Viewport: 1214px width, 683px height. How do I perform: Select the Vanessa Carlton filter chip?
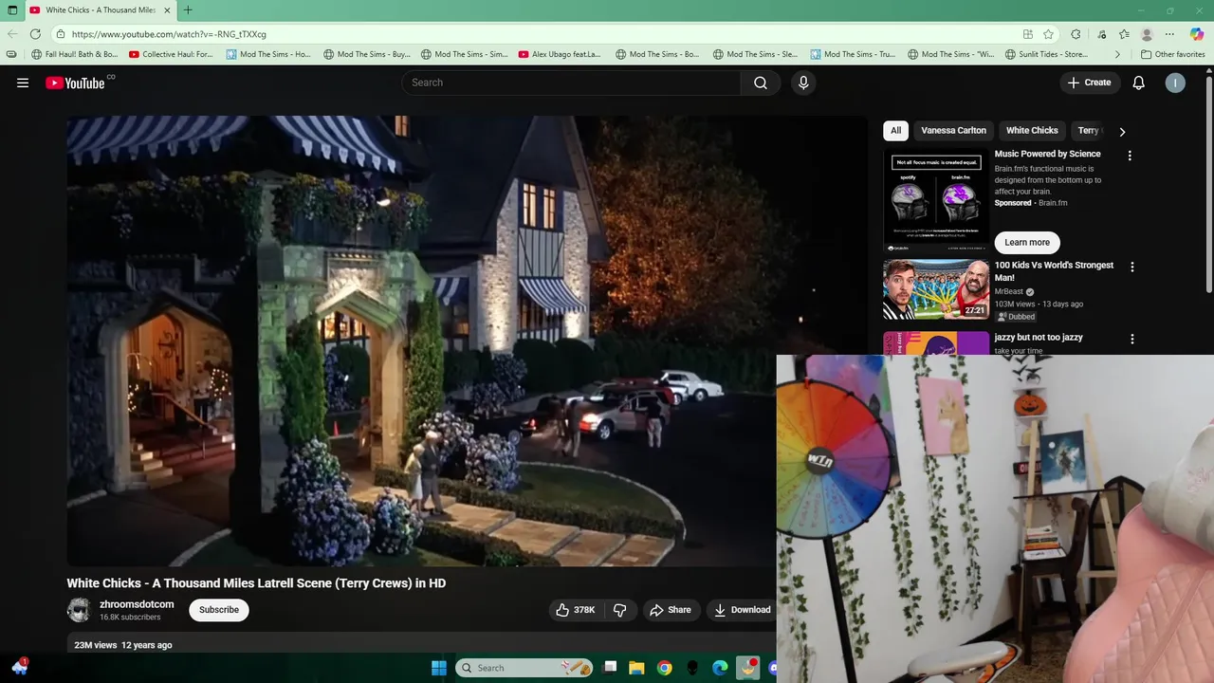pyautogui.click(x=953, y=131)
